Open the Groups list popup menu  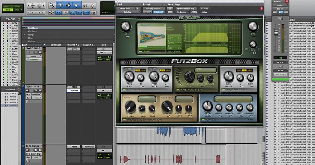(19, 90)
